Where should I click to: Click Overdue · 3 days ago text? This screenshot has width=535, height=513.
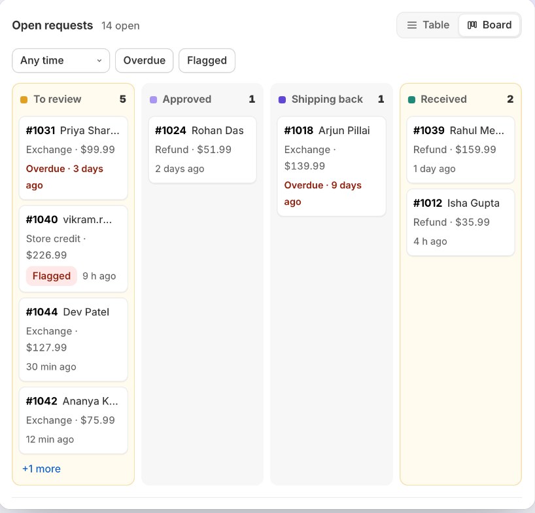tap(65, 177)
